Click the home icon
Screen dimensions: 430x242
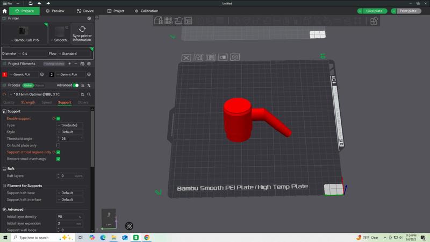[x=5, y=11]
